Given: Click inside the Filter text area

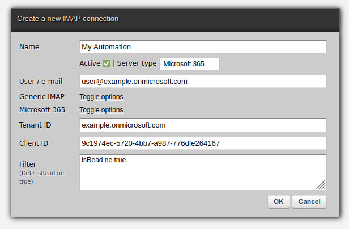Looking at the screenshot, I should click(198, 172).
